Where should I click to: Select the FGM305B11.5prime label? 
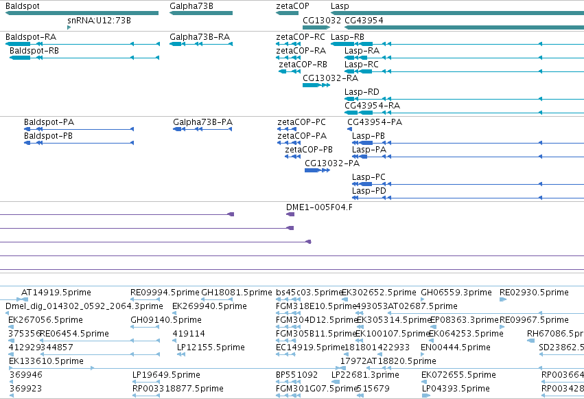(316, 334)
